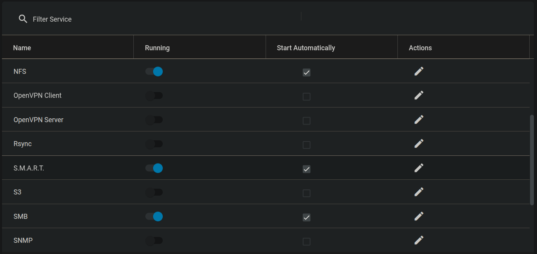The width and height of the screenshot is (537, 254).
Task: Turn off the NFS running toggle
Action: (x=154, y=72)
